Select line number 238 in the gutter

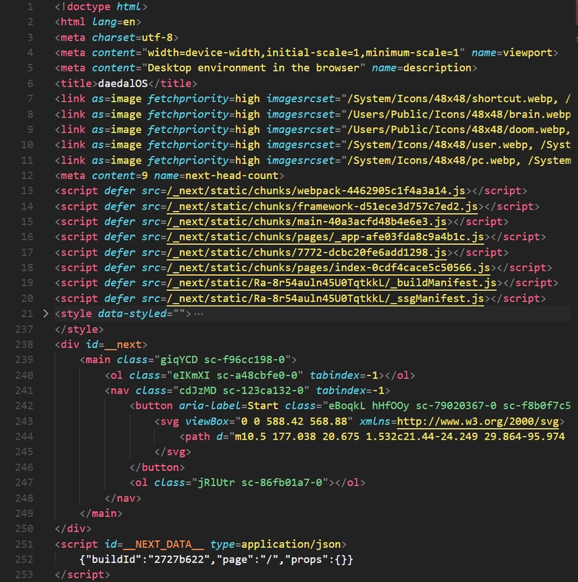24,344
